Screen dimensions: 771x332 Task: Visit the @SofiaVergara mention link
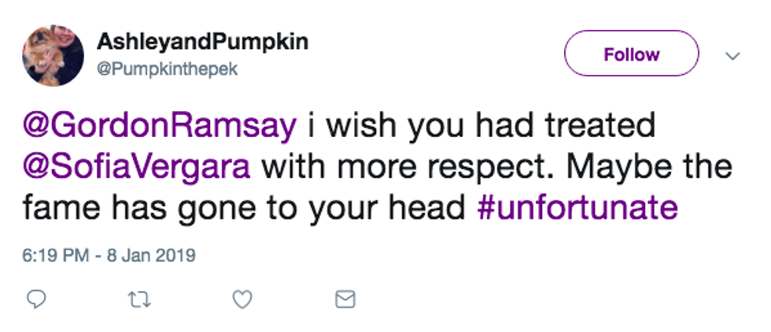tap(139, 167)
